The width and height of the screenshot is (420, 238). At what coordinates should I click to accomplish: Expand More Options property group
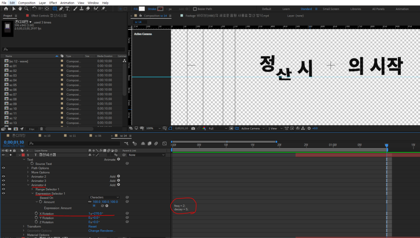pyautogui.click(x=28, y=172)
